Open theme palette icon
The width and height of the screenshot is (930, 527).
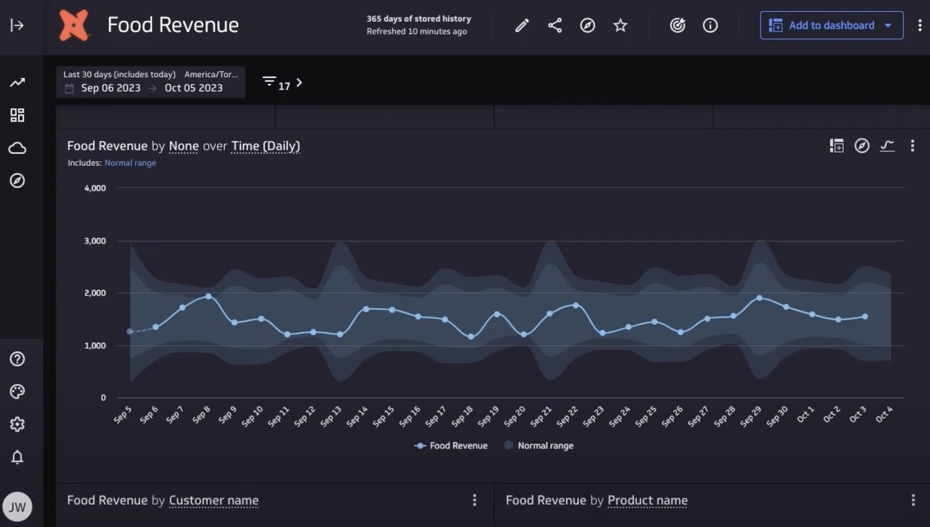pos(17,391)
